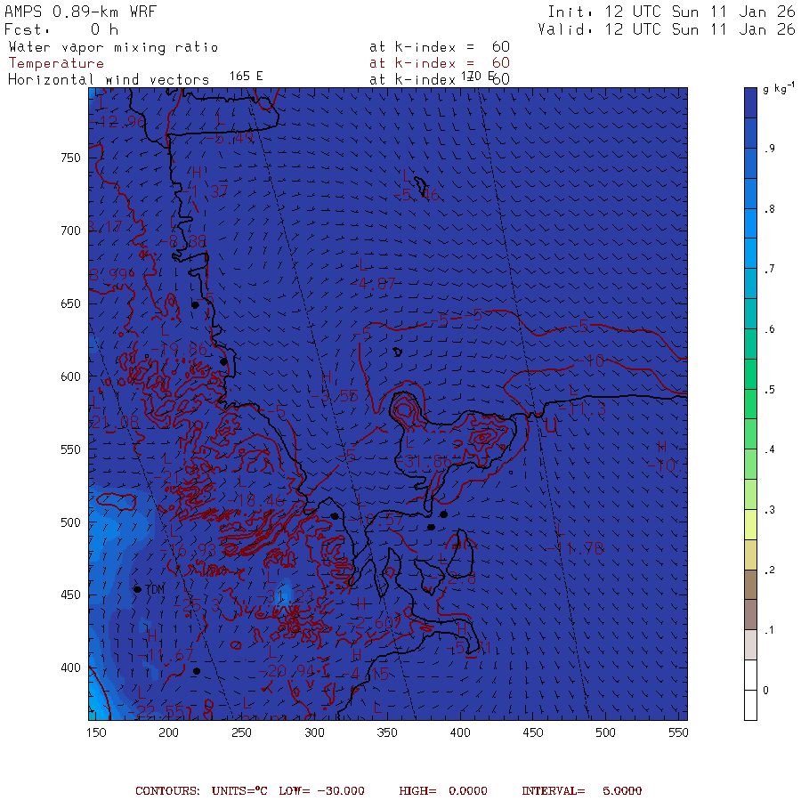The height and width of the screenshot is (801, 801).
Task: Click the '400' y-axis tick label
Action: (70, 667)
